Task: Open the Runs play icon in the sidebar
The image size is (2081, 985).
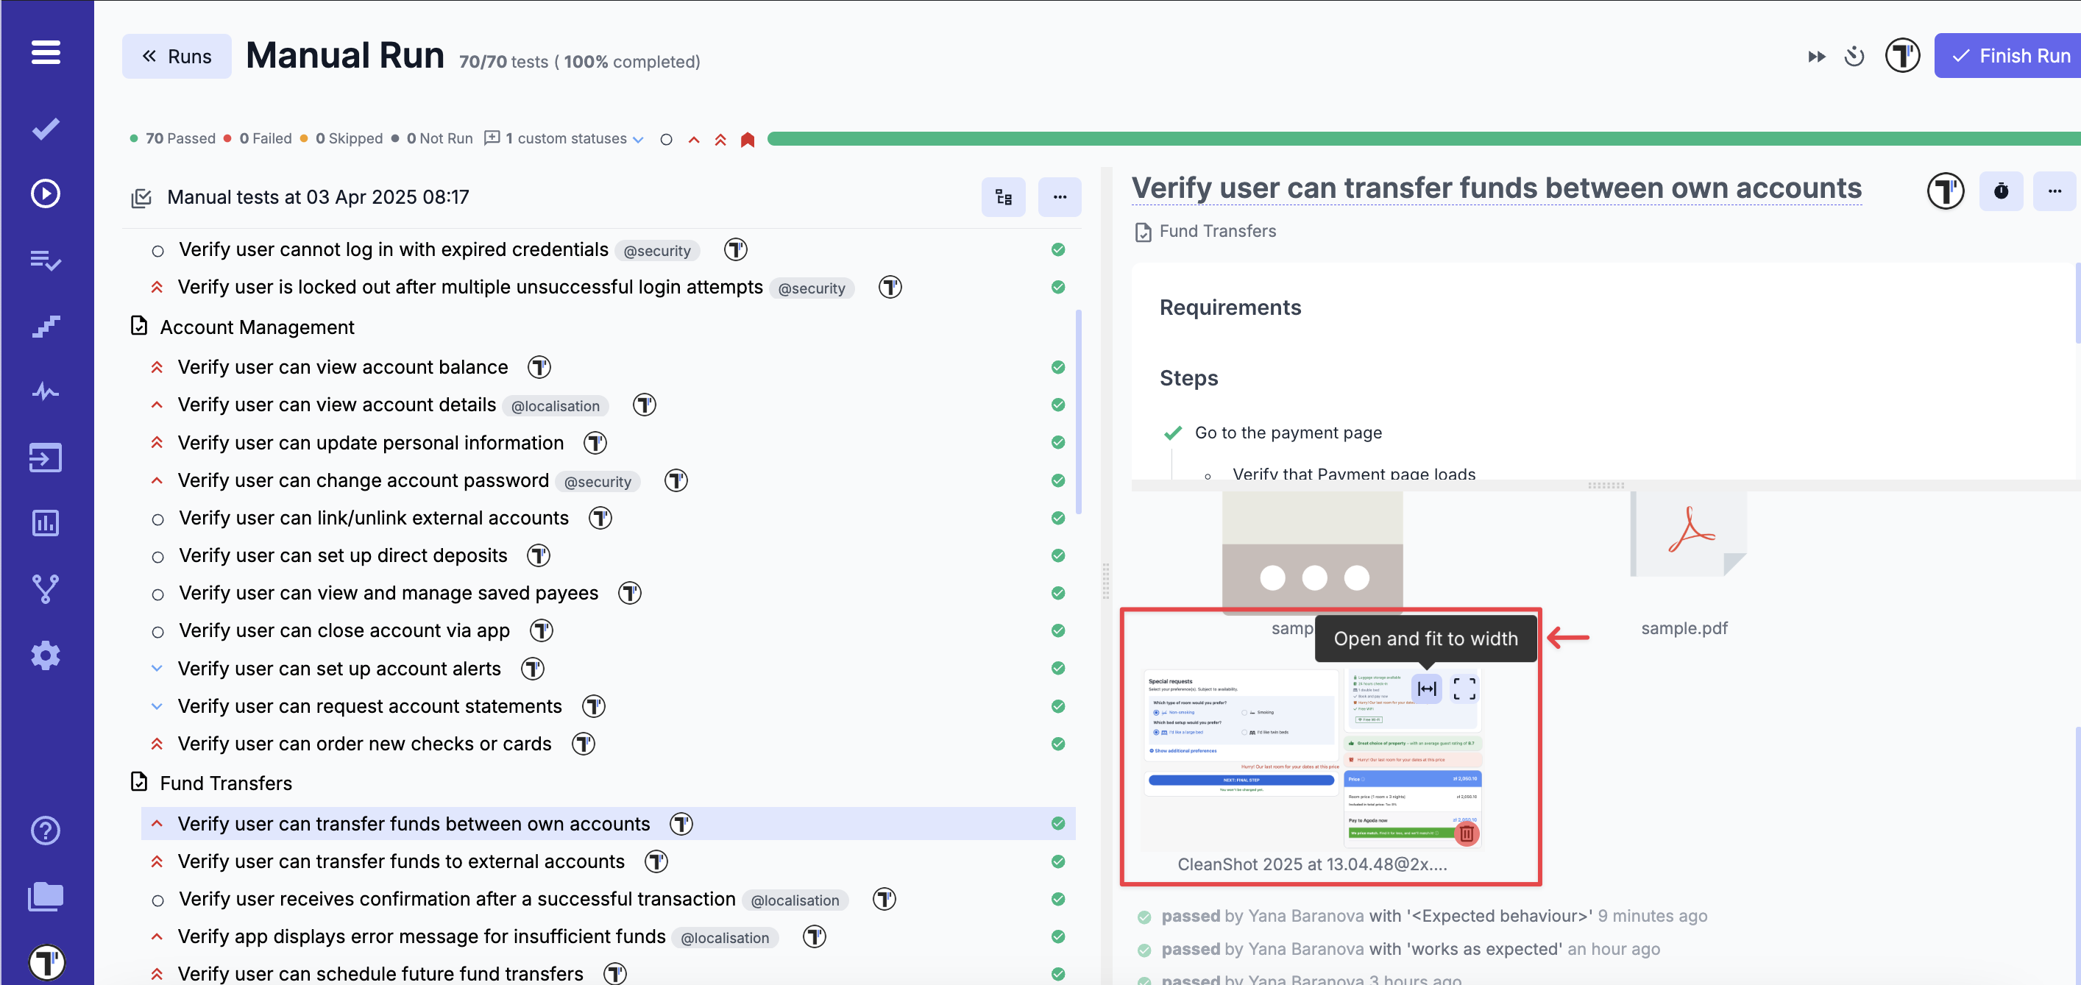Action: pos(45,193)
